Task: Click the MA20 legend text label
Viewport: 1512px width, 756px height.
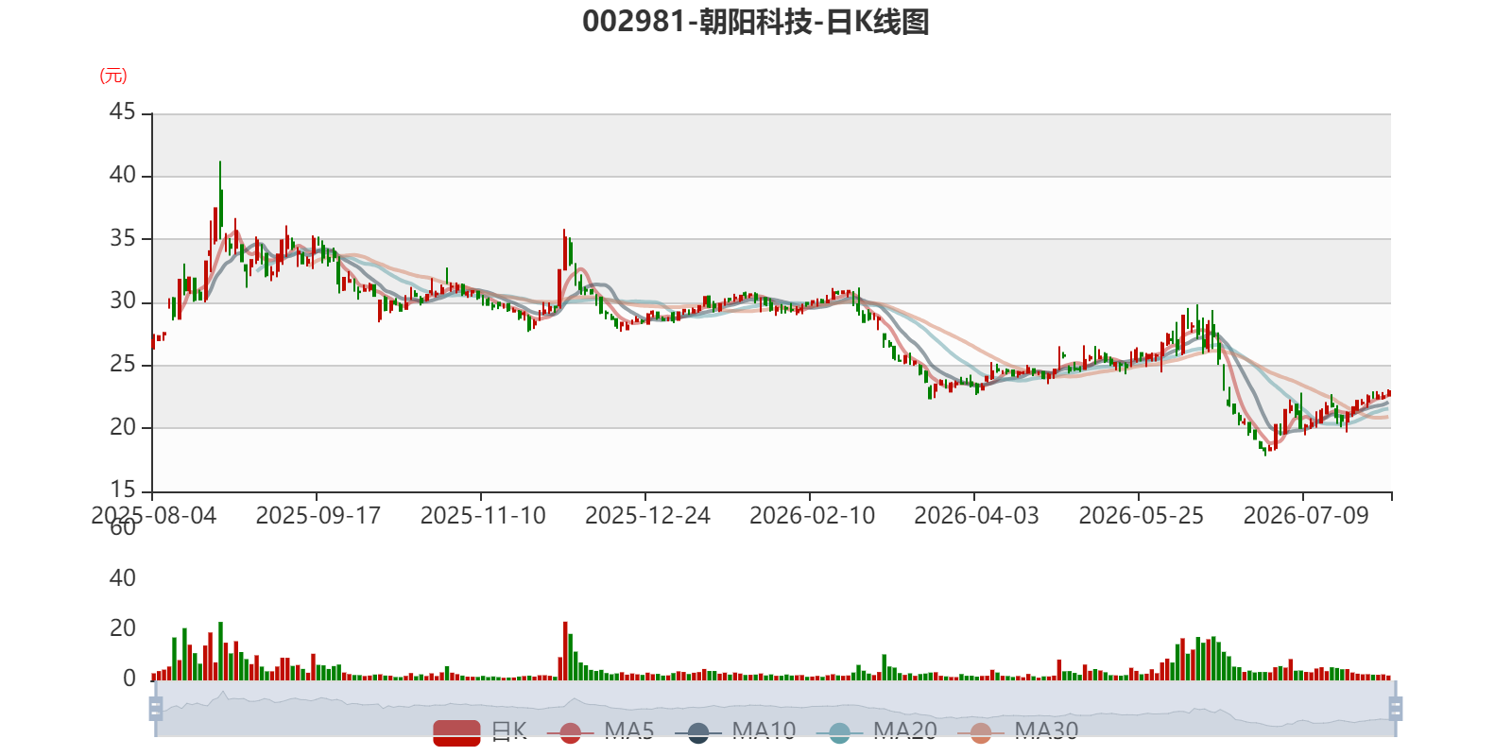Action: coord(905,731)
